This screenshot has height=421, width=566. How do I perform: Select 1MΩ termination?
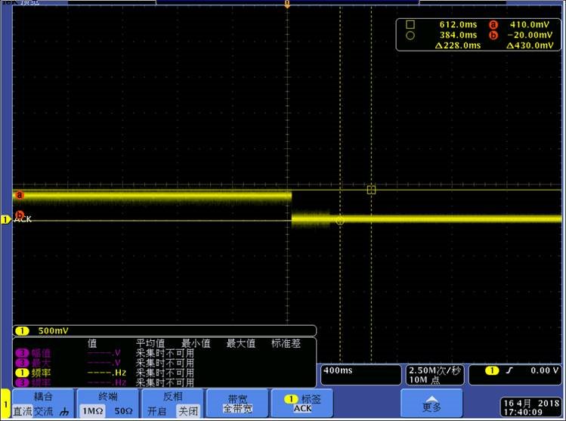point(93,411)
